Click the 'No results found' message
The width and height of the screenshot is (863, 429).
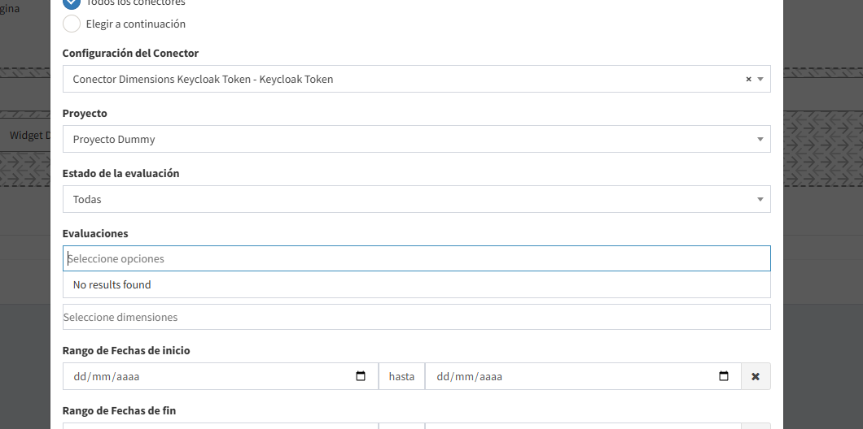417,284
